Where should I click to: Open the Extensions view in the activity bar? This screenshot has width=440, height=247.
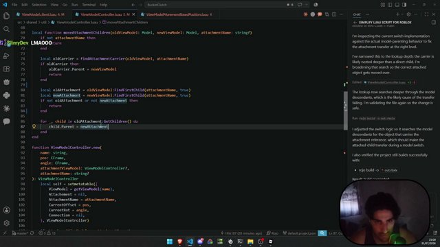coord(6,69)
